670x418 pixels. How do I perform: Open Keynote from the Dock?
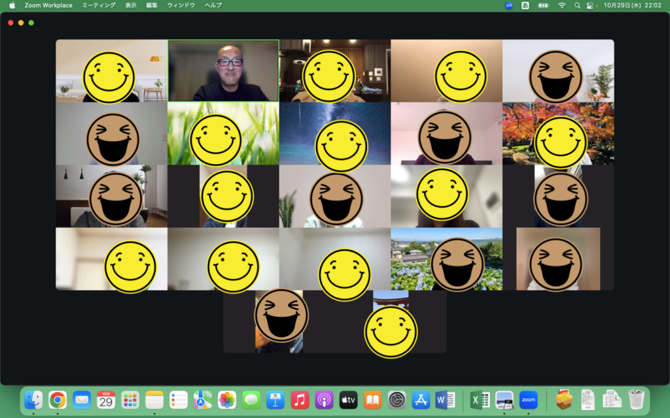coord(275,400)
